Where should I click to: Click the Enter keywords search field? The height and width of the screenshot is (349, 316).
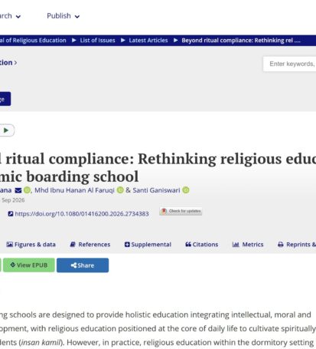290,64
